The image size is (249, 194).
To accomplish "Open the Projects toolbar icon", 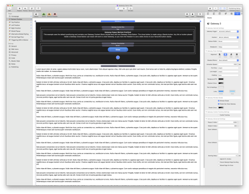I will pyautogui.click(x=19, y=9).
